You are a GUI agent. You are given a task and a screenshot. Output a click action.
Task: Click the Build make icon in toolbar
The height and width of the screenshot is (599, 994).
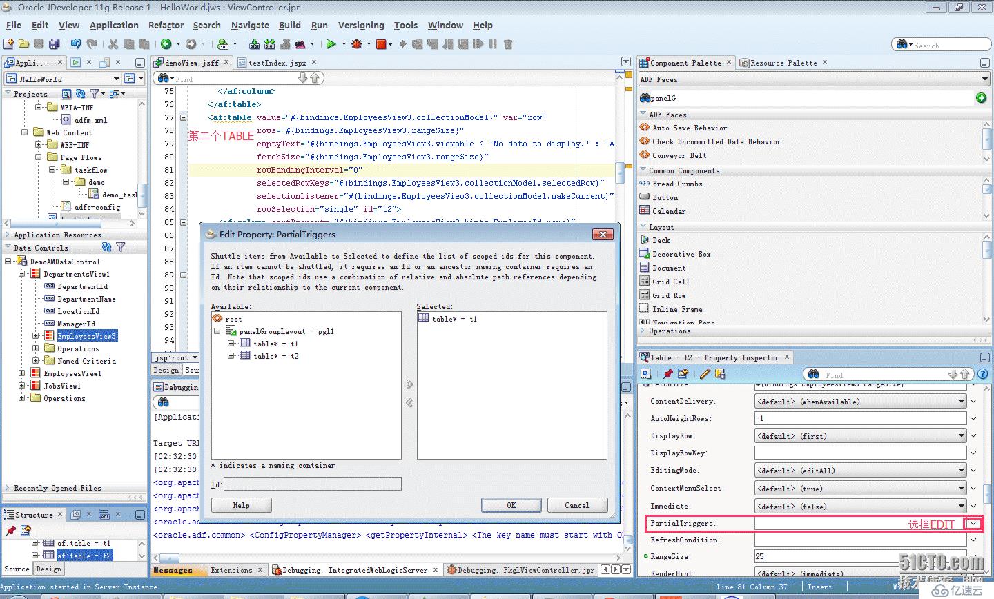pos(255,43)
